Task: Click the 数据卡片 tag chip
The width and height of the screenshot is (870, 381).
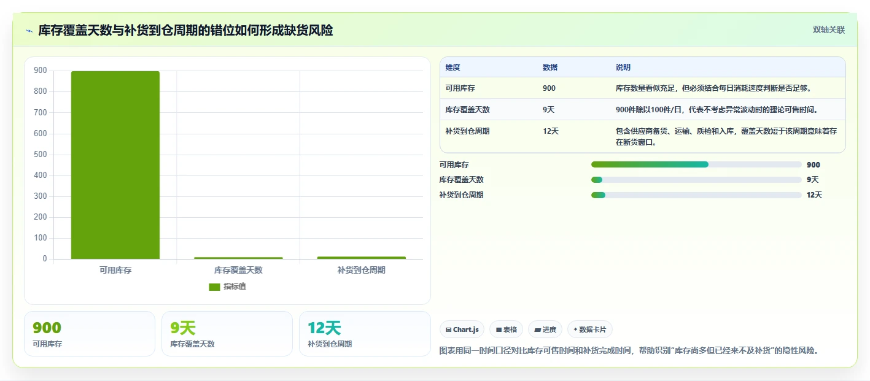Action: (590, 329)
